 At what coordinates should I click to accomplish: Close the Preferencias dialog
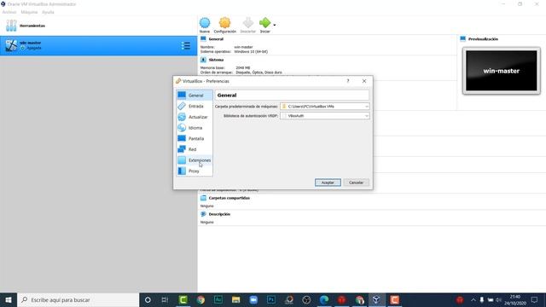click(x=364, y=81)
